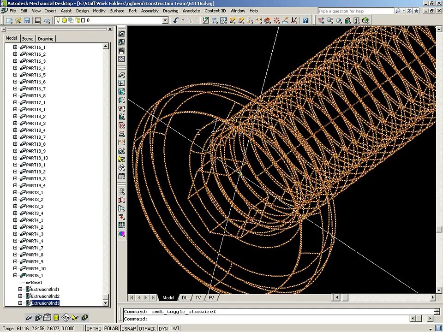Switch to the Scene browser tab
Screen dimensions: 443x332
27,39
